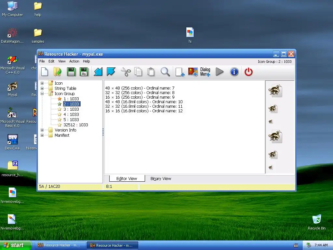Open the Edit menu
This screenshot has width=333, height=250.
click(51, 61)
